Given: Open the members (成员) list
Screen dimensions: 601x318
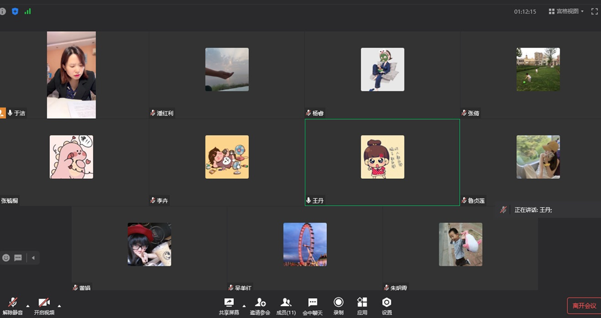Looking at the screenshot, I should 285,305.
